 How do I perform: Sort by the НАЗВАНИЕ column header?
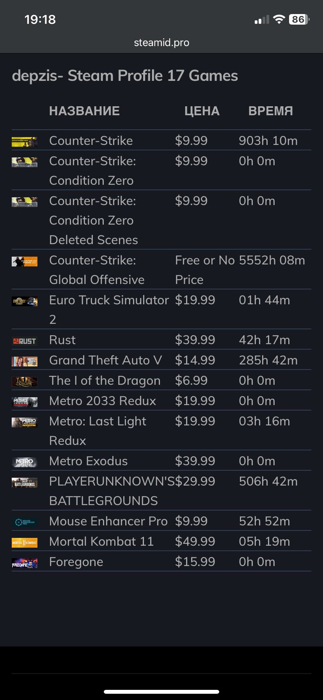point(84,111)
